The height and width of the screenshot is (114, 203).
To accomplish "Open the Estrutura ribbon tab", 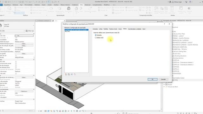I will coord(15,5).
